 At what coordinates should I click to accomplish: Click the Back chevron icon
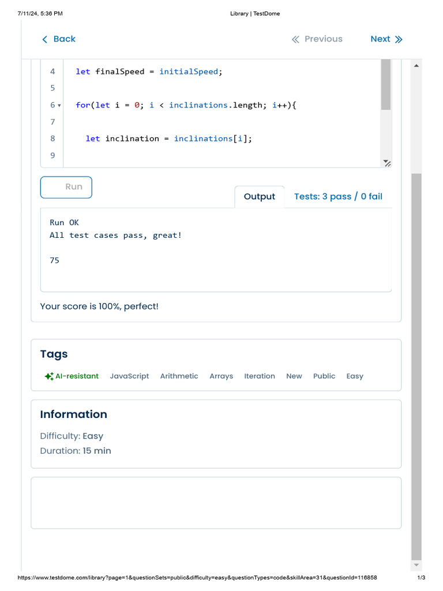coord(45,39)
